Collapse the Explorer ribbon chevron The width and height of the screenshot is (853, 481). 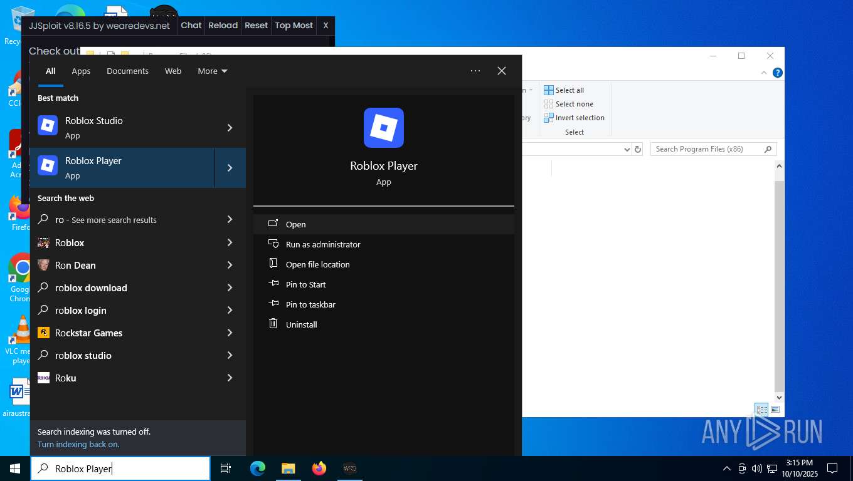click(764, 73)
